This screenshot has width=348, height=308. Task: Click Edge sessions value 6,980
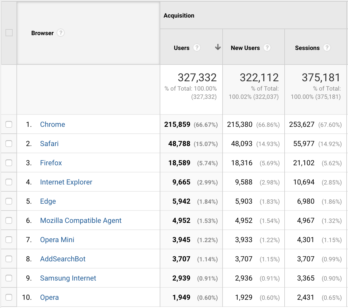(x=306, y=201)
